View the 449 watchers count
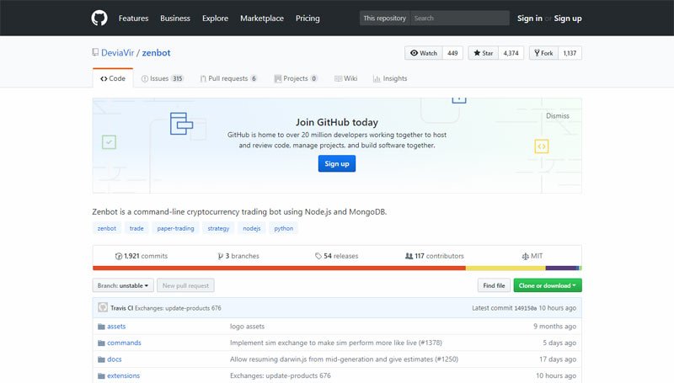674x383 pixels. tap(452, 53)
